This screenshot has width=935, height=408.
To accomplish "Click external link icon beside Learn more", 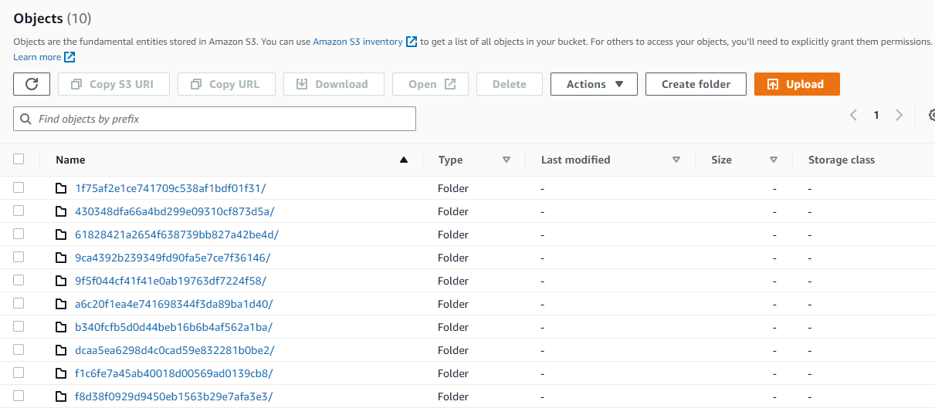I will [x=69, y=57].
